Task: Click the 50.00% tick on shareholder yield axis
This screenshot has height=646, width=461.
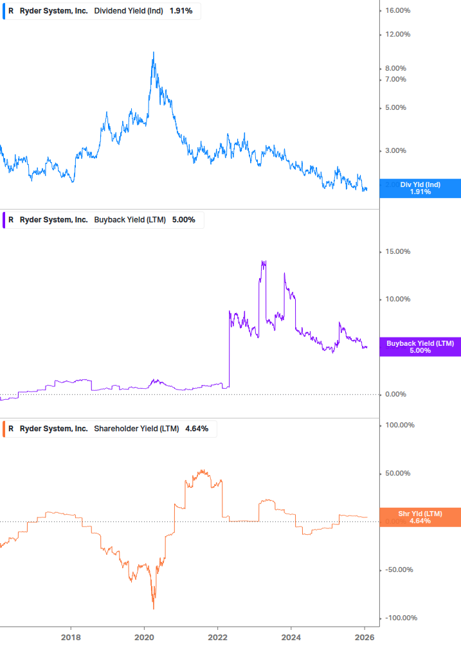Action: (397, 473)
